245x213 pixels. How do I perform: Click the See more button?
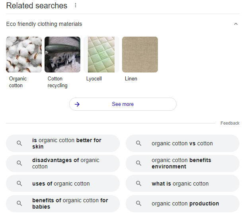coord(123,104)
